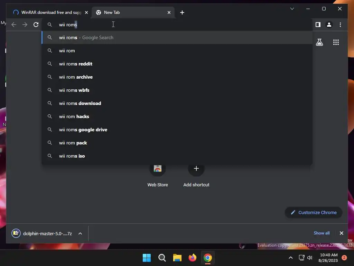354x266 pixels.
Task: Open downloaded dolphin-master 7z file
Action: click(x=42, y=233)
